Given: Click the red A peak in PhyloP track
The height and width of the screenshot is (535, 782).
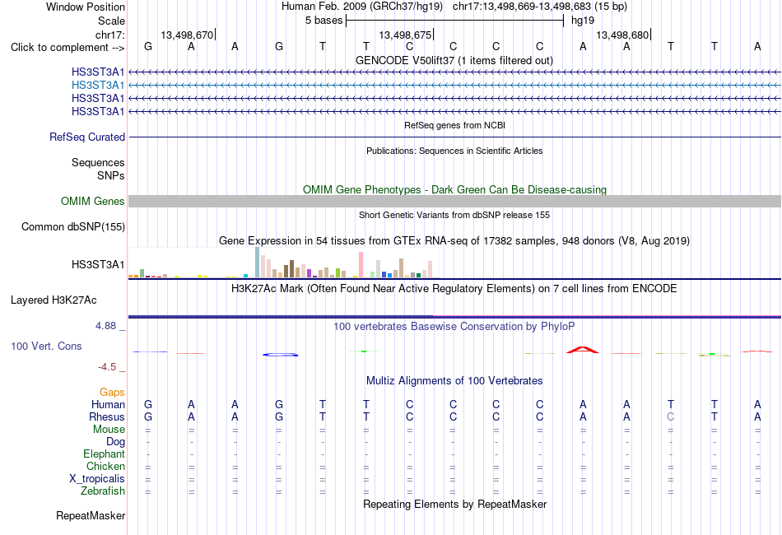Looking at the screenshot, I should (x=583, y=350).
